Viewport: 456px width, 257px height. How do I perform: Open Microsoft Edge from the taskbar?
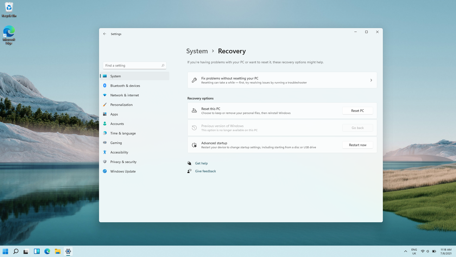pyautogui.click(x=47, y=252)
